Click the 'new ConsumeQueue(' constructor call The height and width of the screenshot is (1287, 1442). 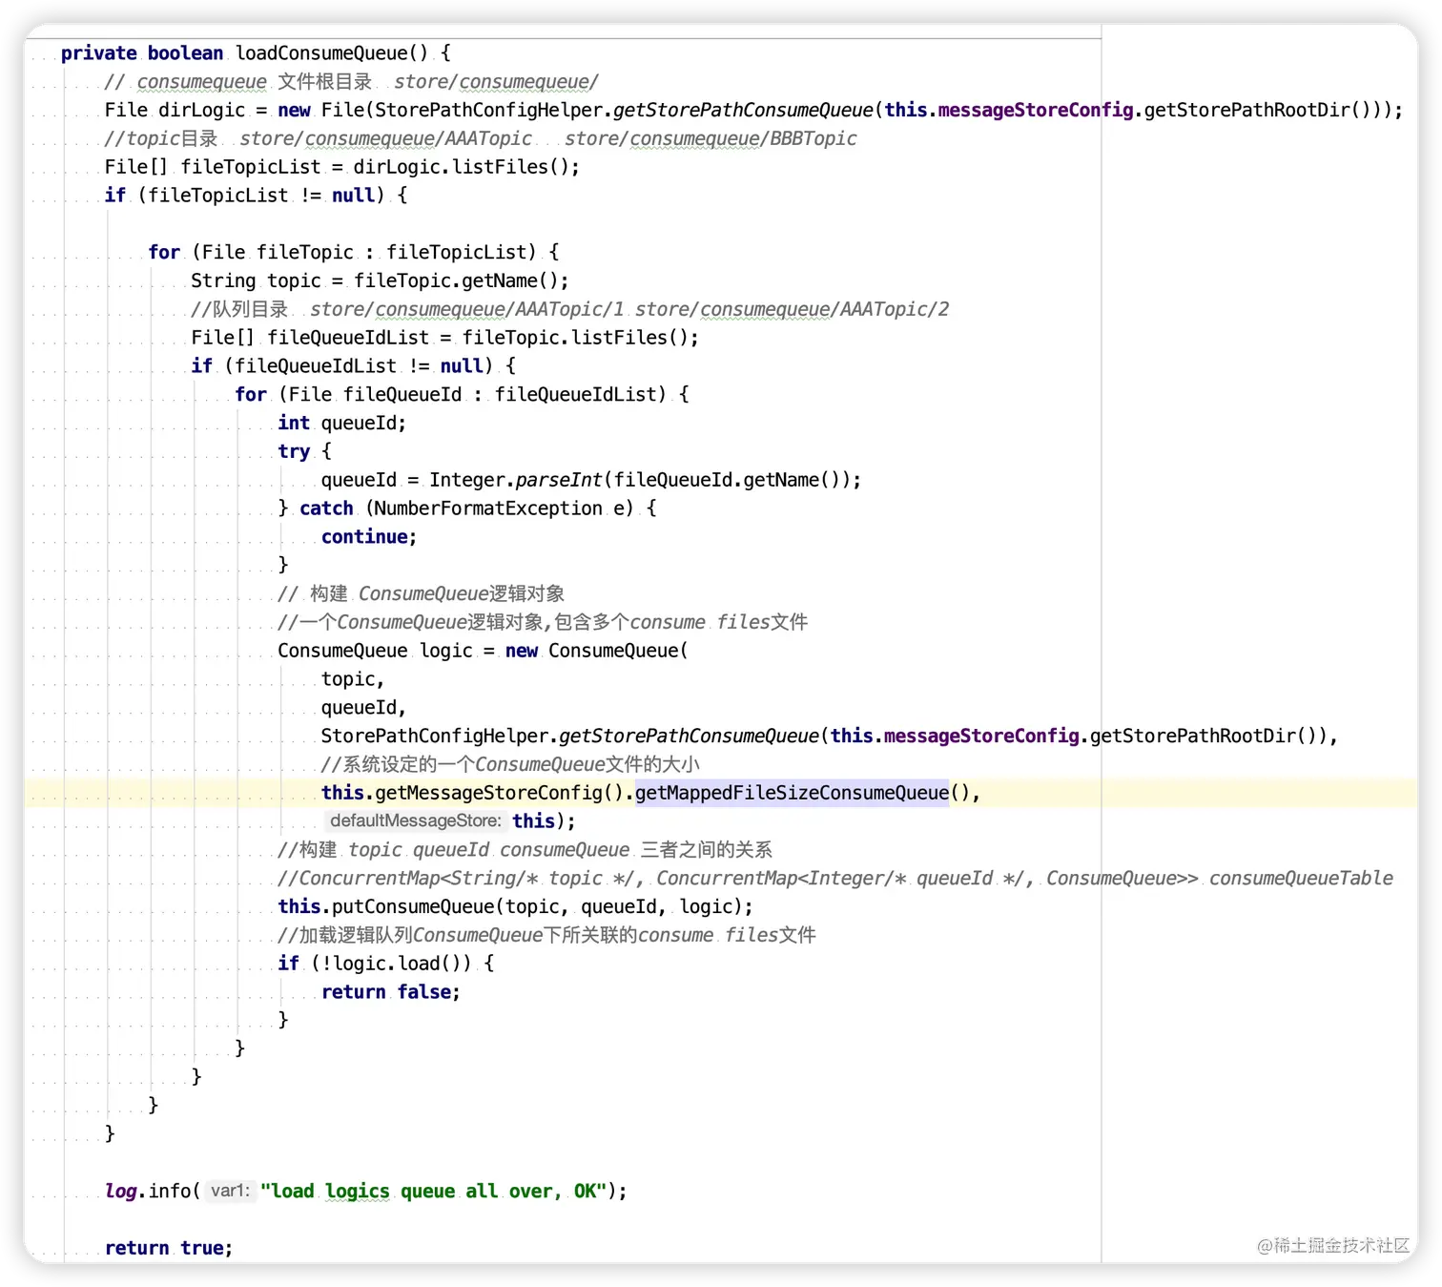(597, 651)
